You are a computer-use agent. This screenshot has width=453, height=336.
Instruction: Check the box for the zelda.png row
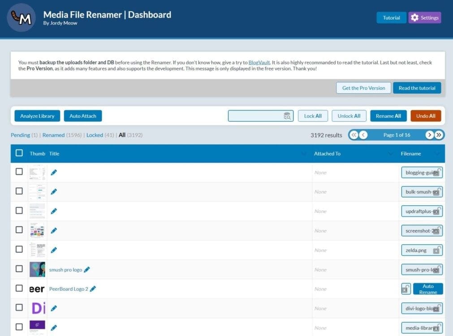19,249
